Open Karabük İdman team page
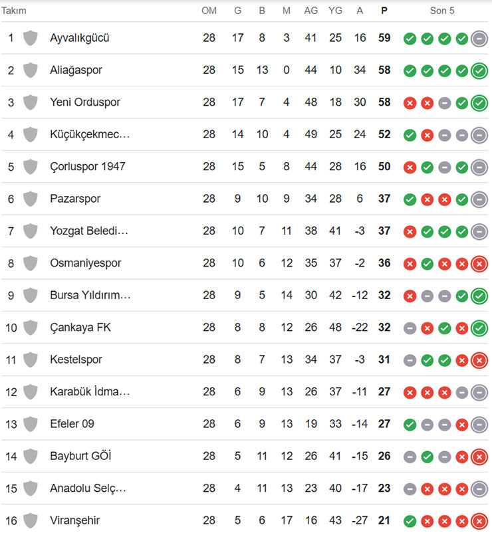The height and width of the screenshot is (533, 492). click(90, 392)
